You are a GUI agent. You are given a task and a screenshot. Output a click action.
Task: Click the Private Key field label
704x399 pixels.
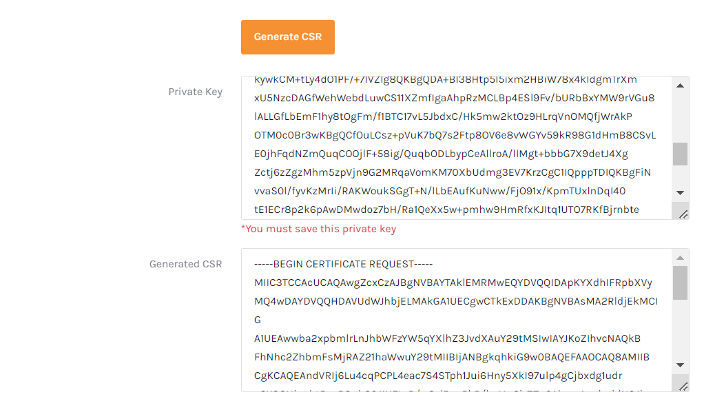point(195,92)
